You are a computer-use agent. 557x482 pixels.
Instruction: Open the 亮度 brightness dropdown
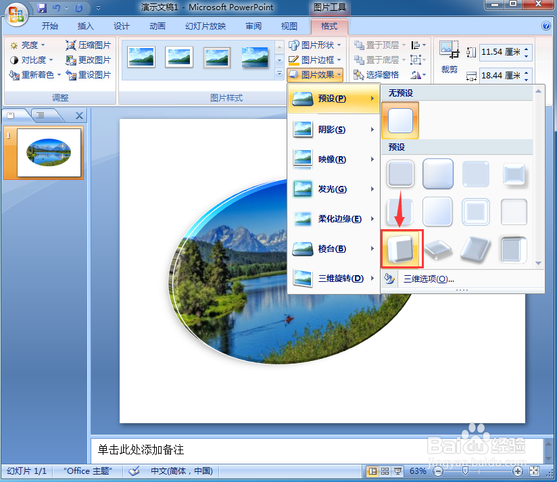point(27,45)
